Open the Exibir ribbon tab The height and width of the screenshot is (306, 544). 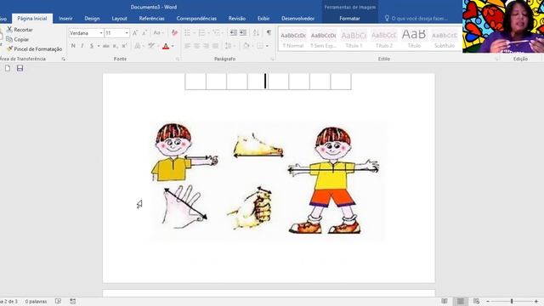pyautogui.click(x=263, y=19)
